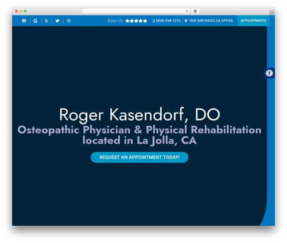The width and height of the screenshot is (287, 243).
Task: Click the Osteopathic Physician & Physical Rehabilitation subtitle
Action: tap(139, 135)
